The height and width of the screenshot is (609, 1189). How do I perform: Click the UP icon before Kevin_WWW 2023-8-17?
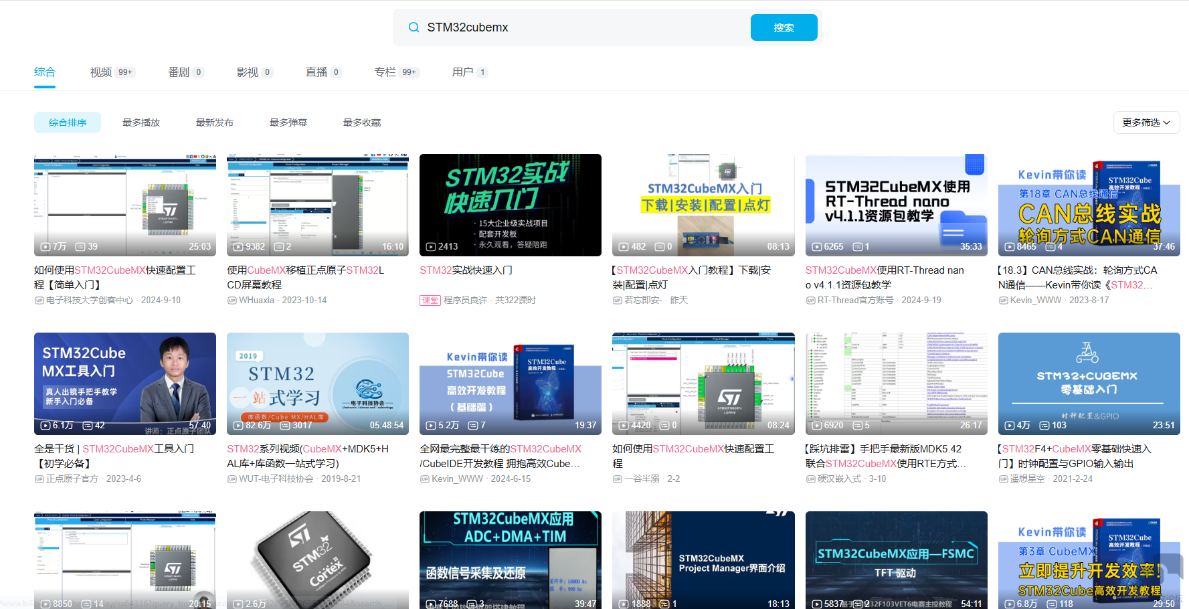[x=1003, y=300]
